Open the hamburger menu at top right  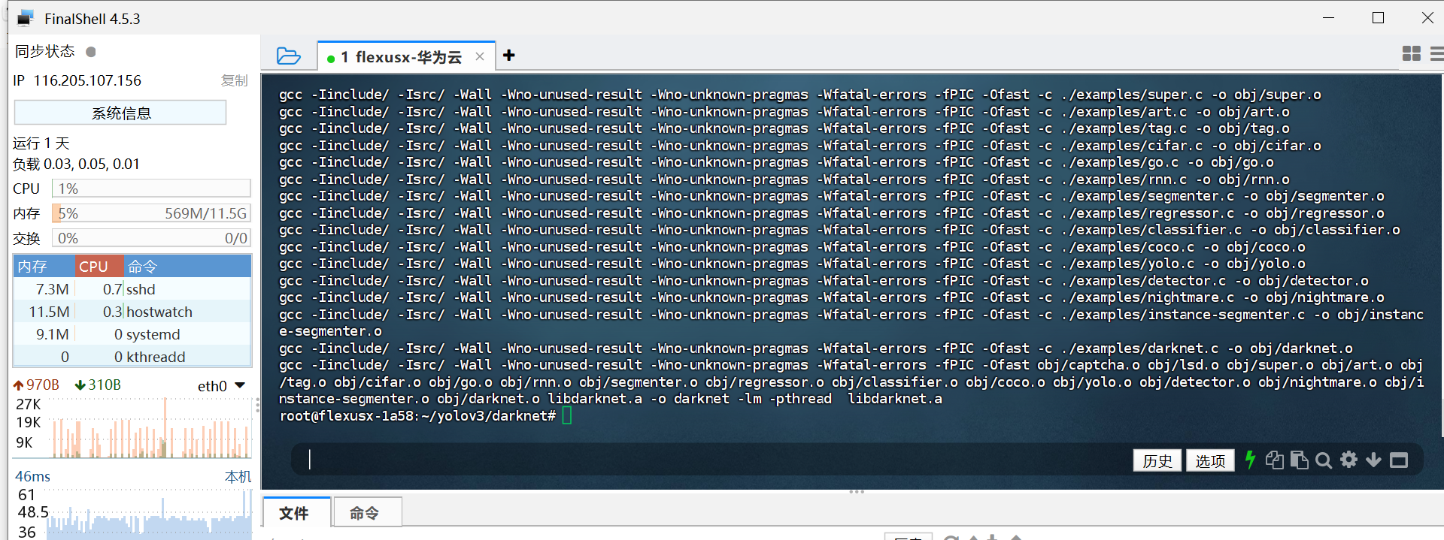[x=1437, y=53]
